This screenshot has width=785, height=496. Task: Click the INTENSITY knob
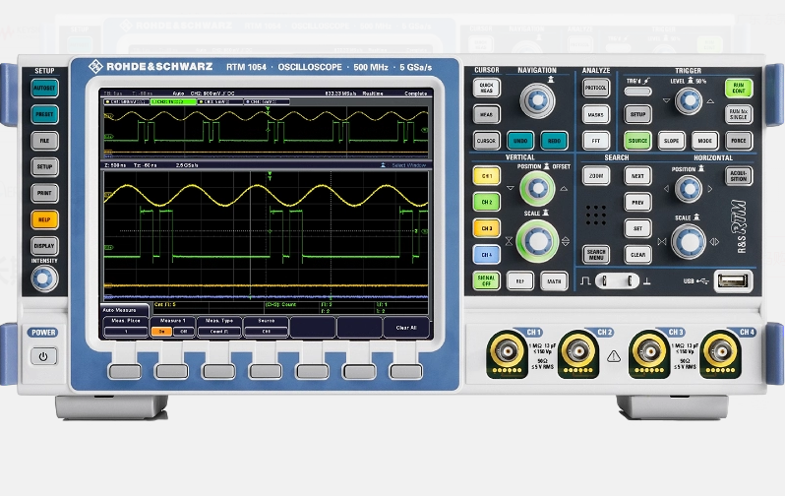coord(44,279)
